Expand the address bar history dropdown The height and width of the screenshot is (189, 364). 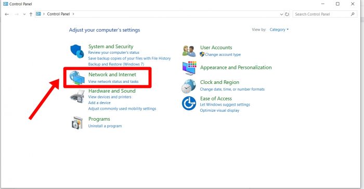pos(281,14)
